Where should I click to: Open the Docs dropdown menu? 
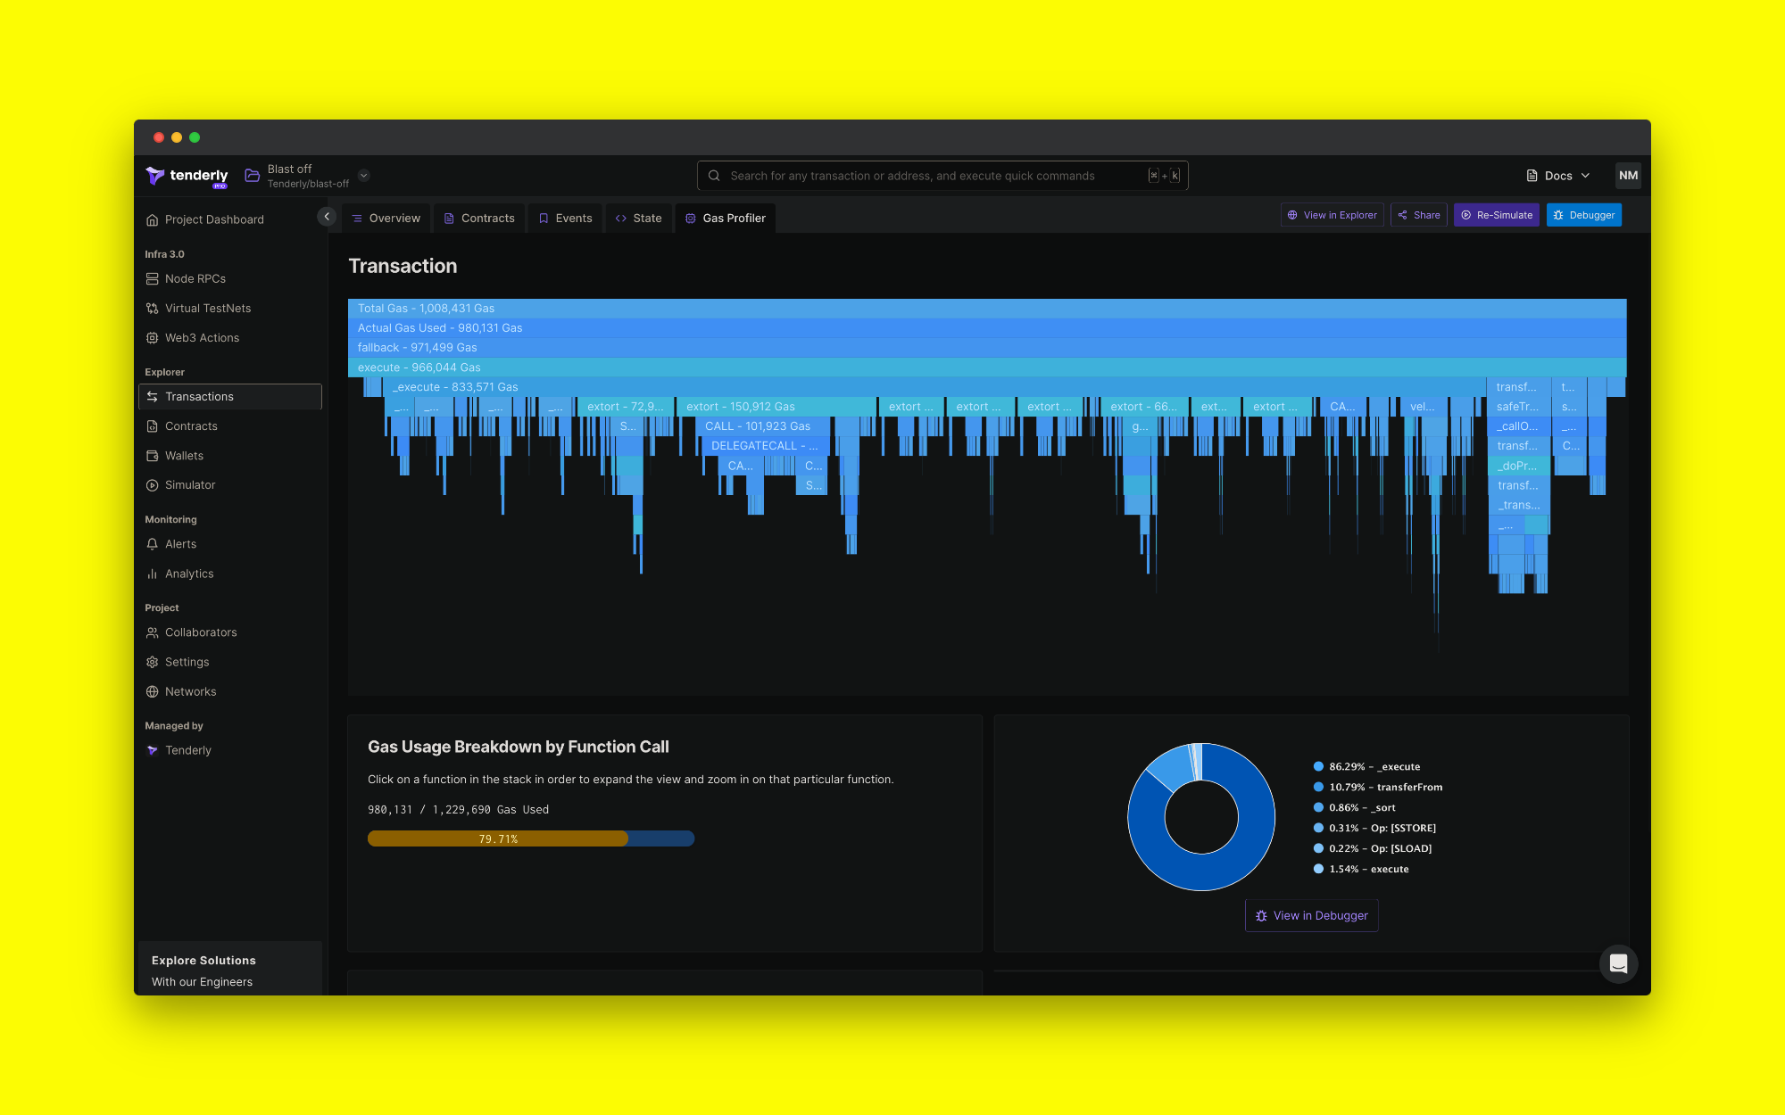[1558, 176]
